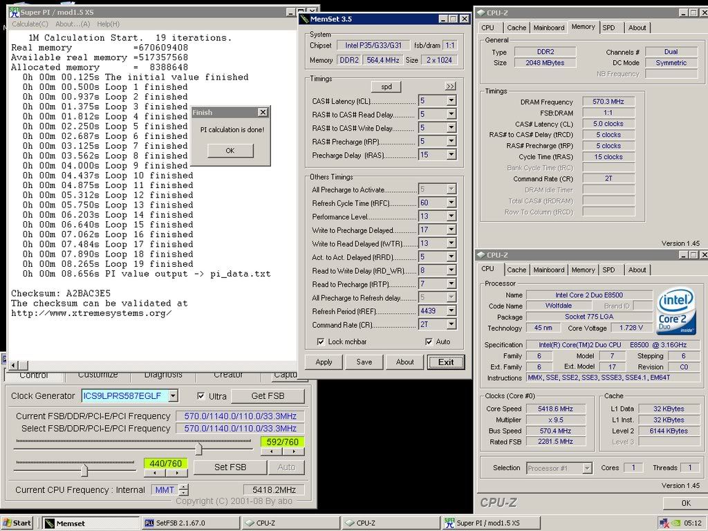The height and width of the screenshot is (531, 708).
Task: Open Write to Read Delayed (tWTR) dropdown
Action: (451, 243)
